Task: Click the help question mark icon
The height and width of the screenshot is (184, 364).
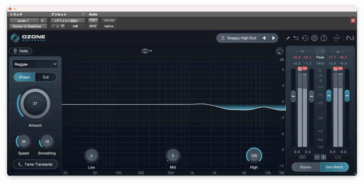Action: click(x=323, y=38)
